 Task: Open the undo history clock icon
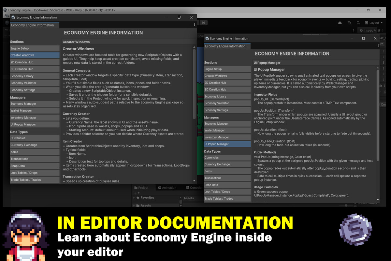click(x=349, y=23)
